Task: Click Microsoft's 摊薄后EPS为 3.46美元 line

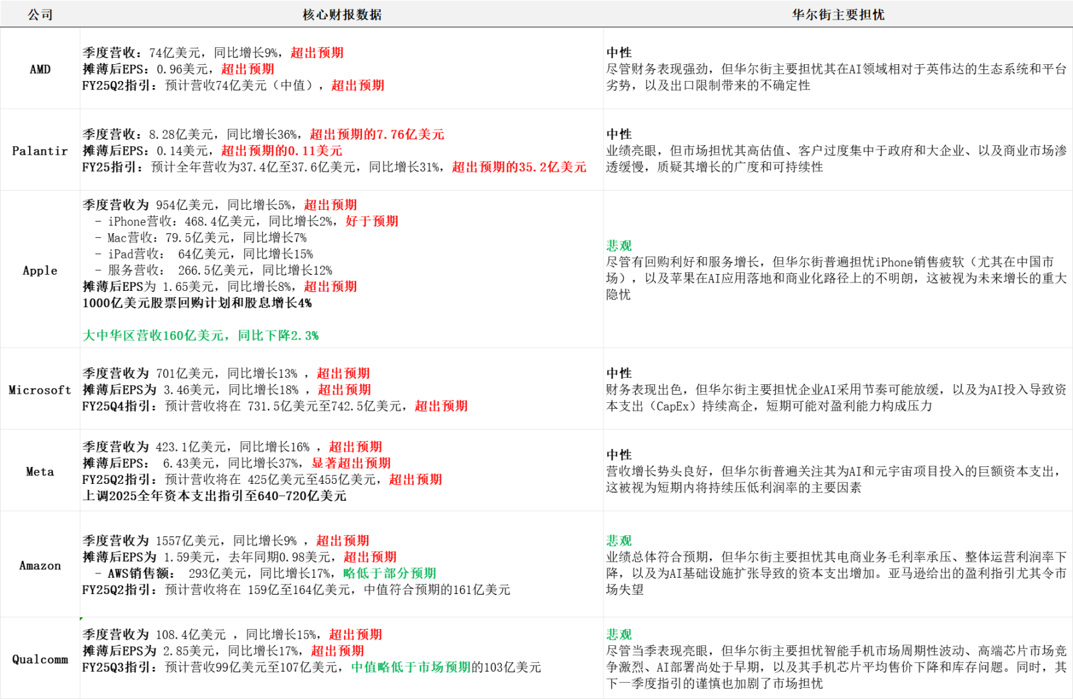Action: pyautogui.click(x=227, y=389)
